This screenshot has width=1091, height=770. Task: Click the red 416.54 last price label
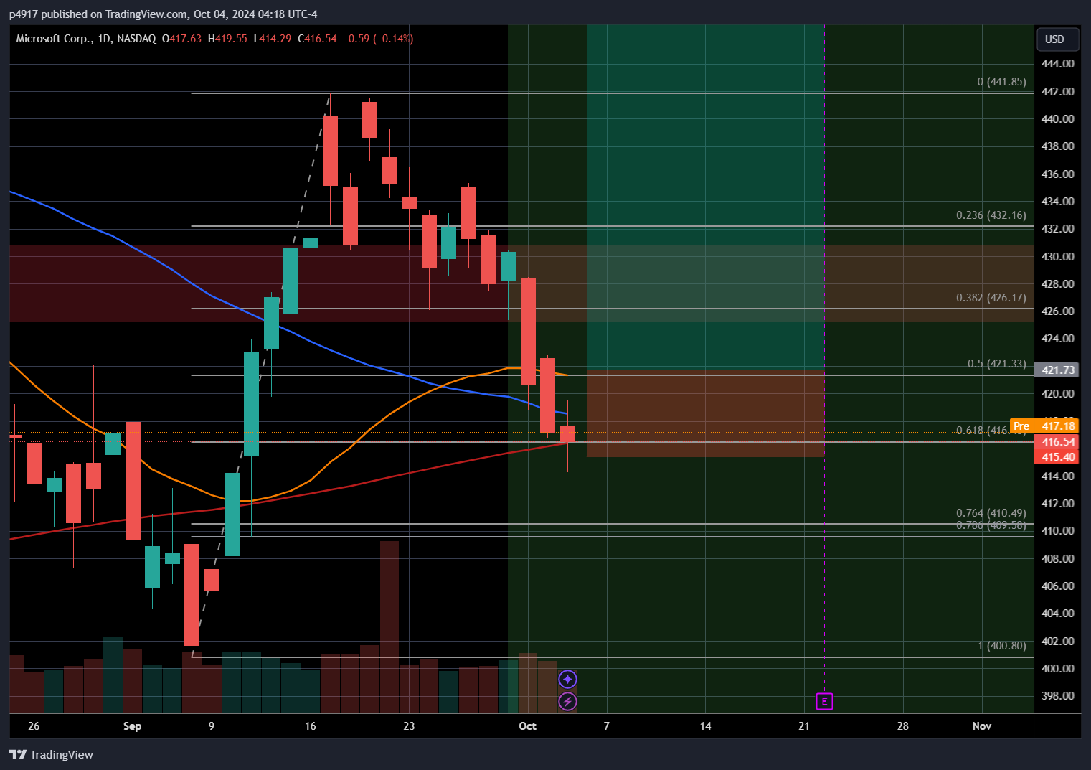click(1057, 442)
